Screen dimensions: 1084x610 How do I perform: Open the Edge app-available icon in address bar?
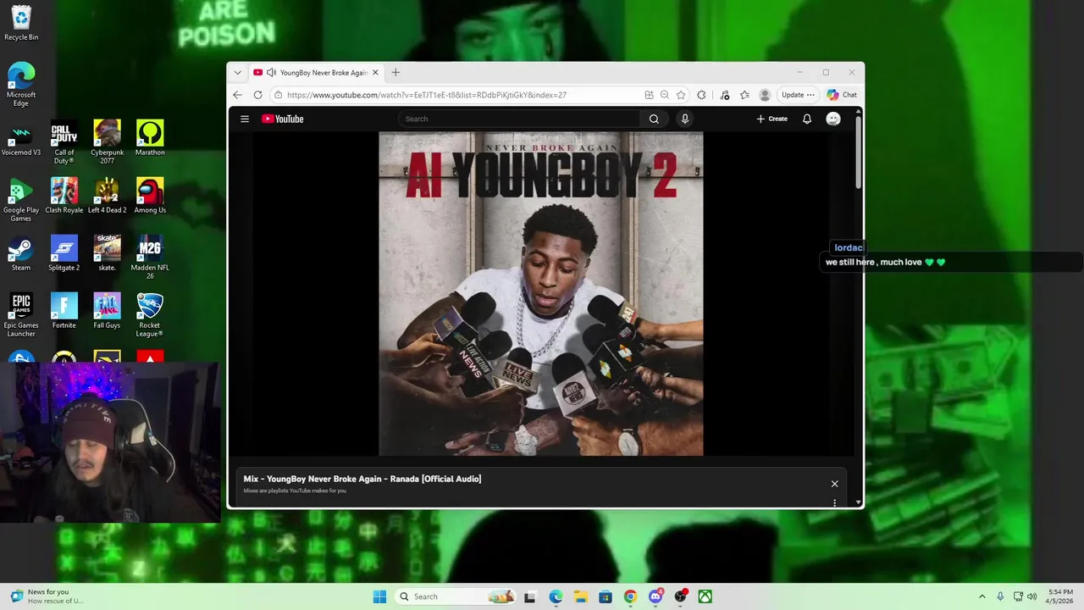[649, 95]
